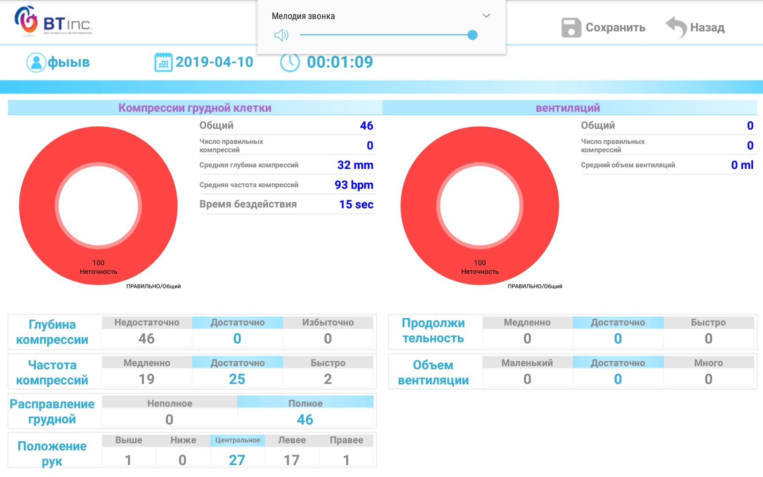Click the Недостаточно compression depth cell
Screen dimensions: 763x477
pyautogui.click(x=147, y=332)
